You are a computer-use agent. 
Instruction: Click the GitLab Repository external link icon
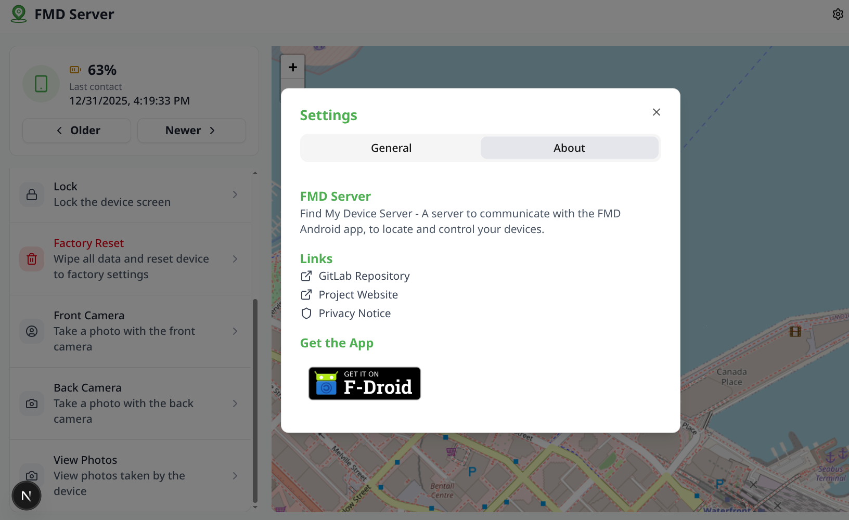coord(306,276)
